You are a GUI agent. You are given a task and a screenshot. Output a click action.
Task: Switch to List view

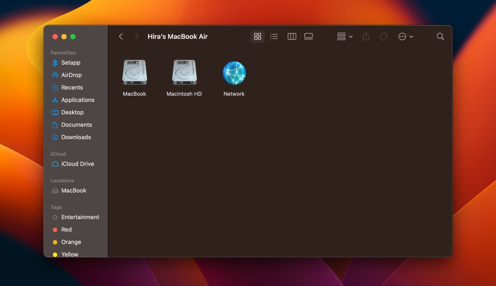click(x=274, y=36)
